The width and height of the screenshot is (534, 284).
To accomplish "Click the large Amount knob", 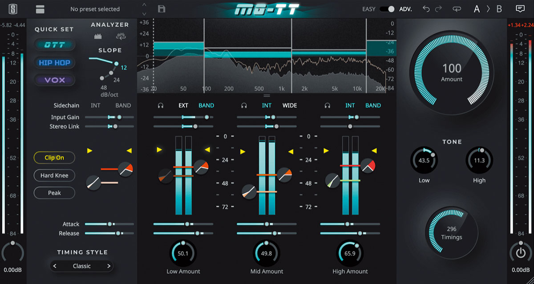I will (x=452, y=73).
